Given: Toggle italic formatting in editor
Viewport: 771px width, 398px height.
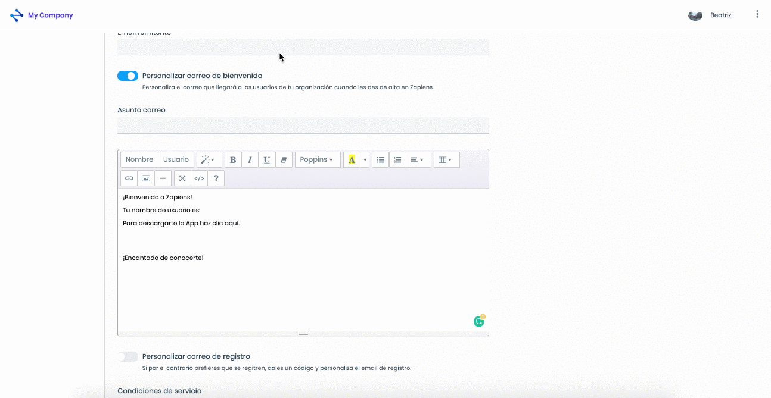Looking at the screenshot, I should click(250, 159).
